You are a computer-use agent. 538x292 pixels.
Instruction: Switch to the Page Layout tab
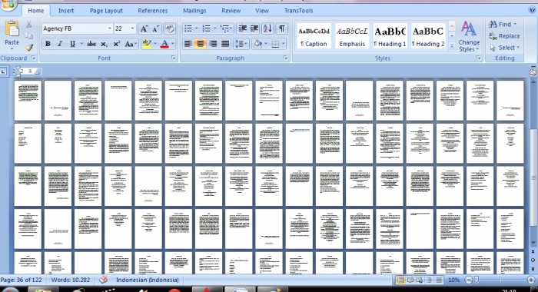(x=106, y=11)
